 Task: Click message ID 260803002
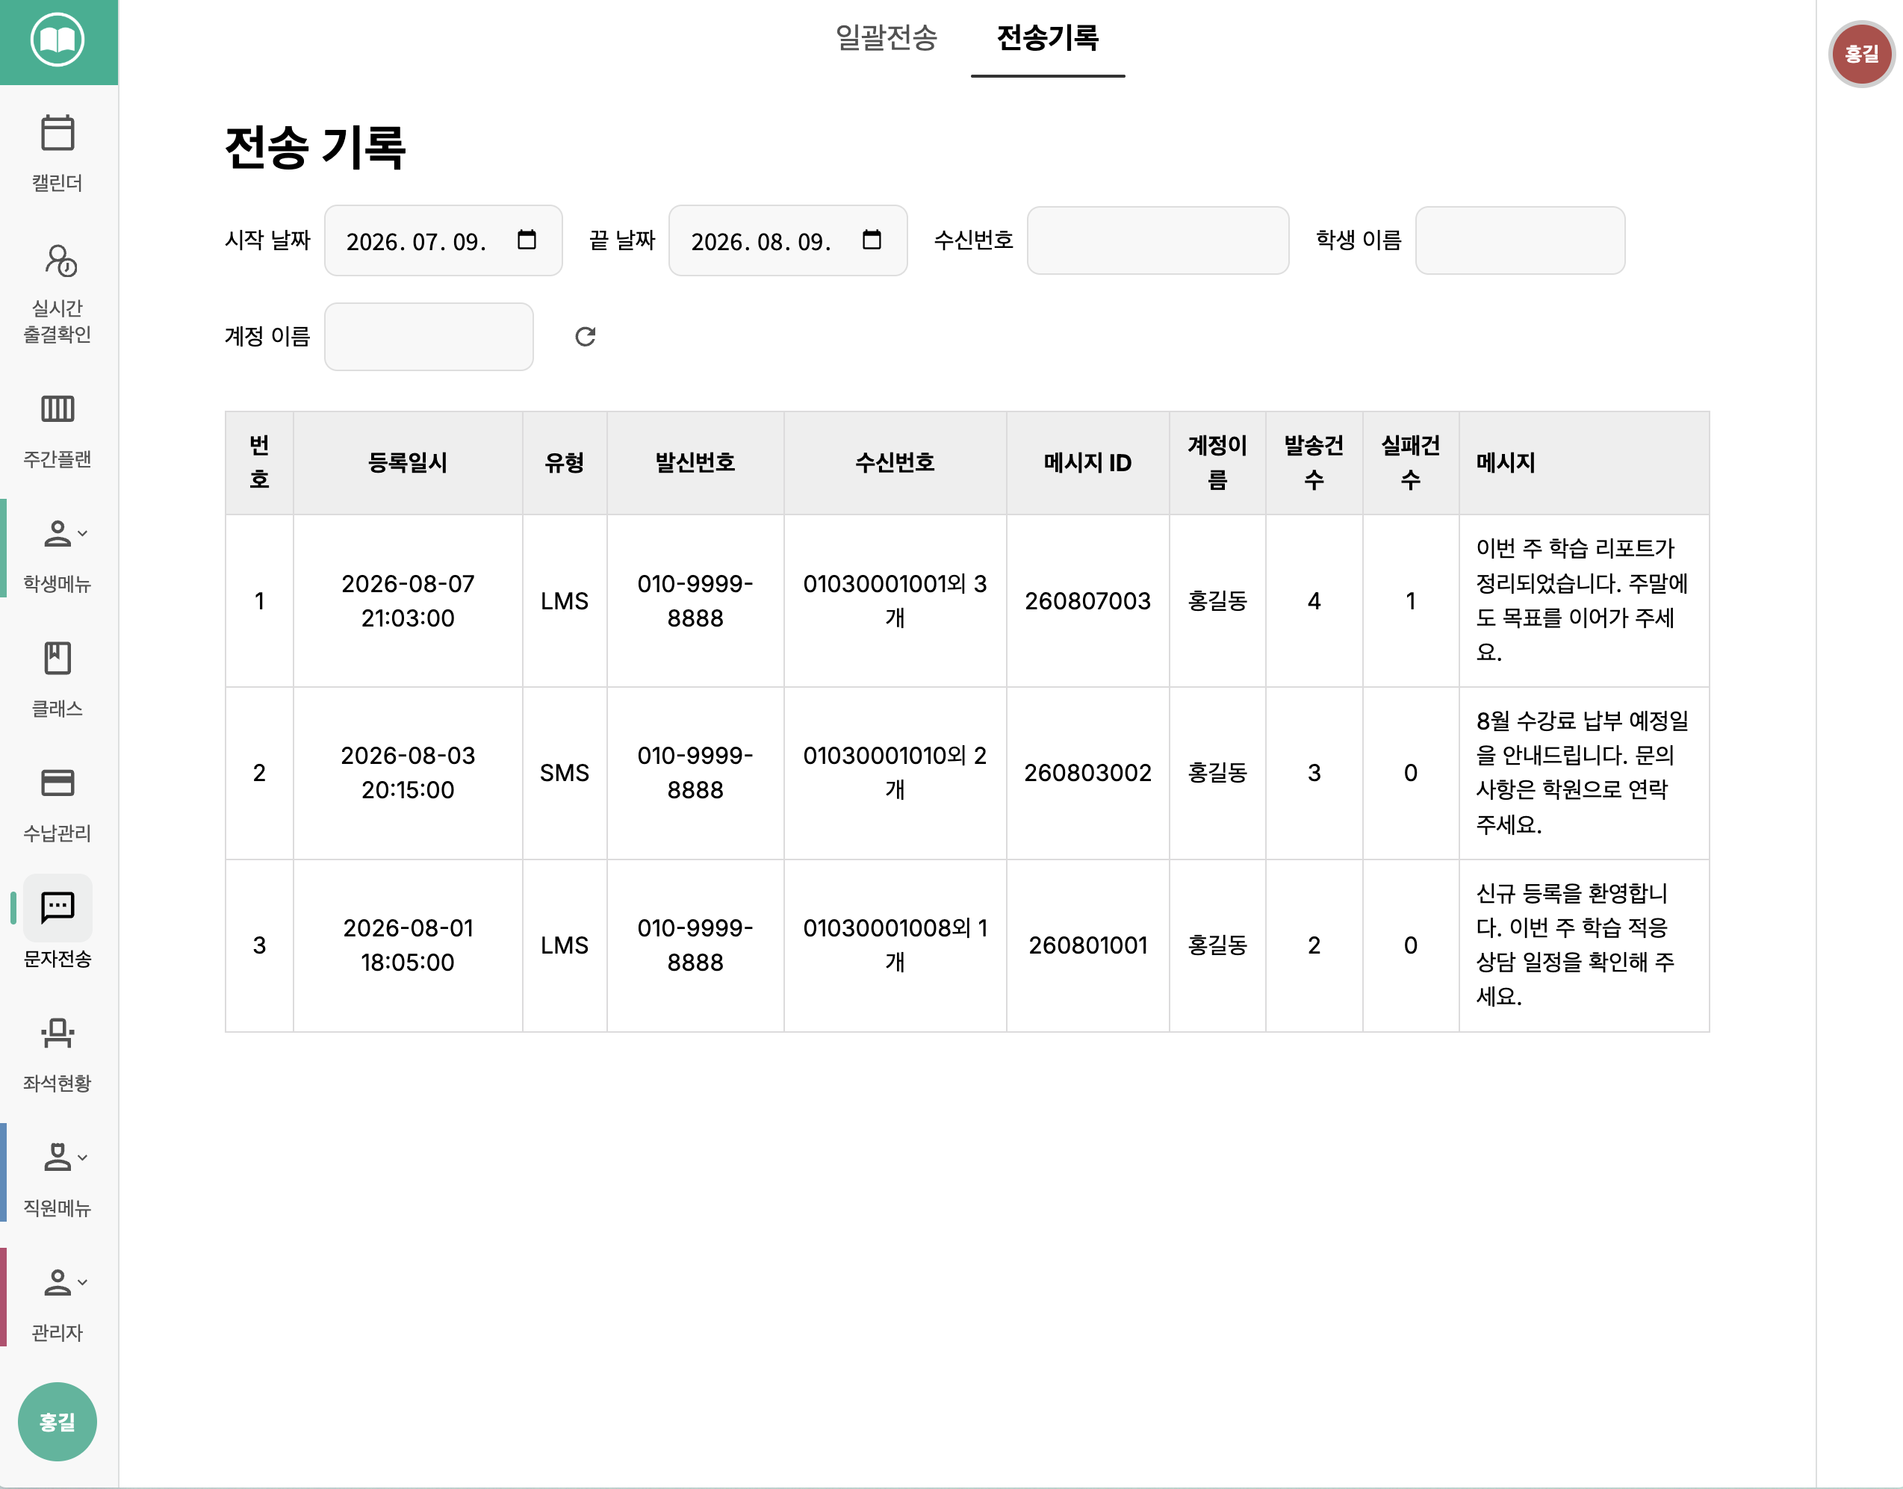pos(1087,772)
